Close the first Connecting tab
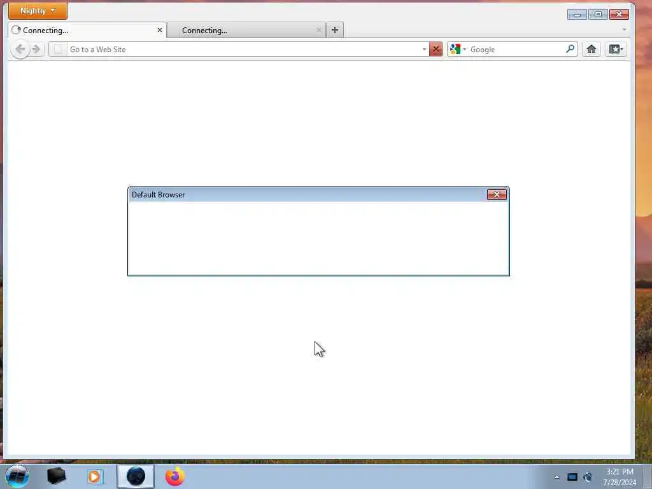Viewport: 652px width, 489px height. [x=160, y=30]
